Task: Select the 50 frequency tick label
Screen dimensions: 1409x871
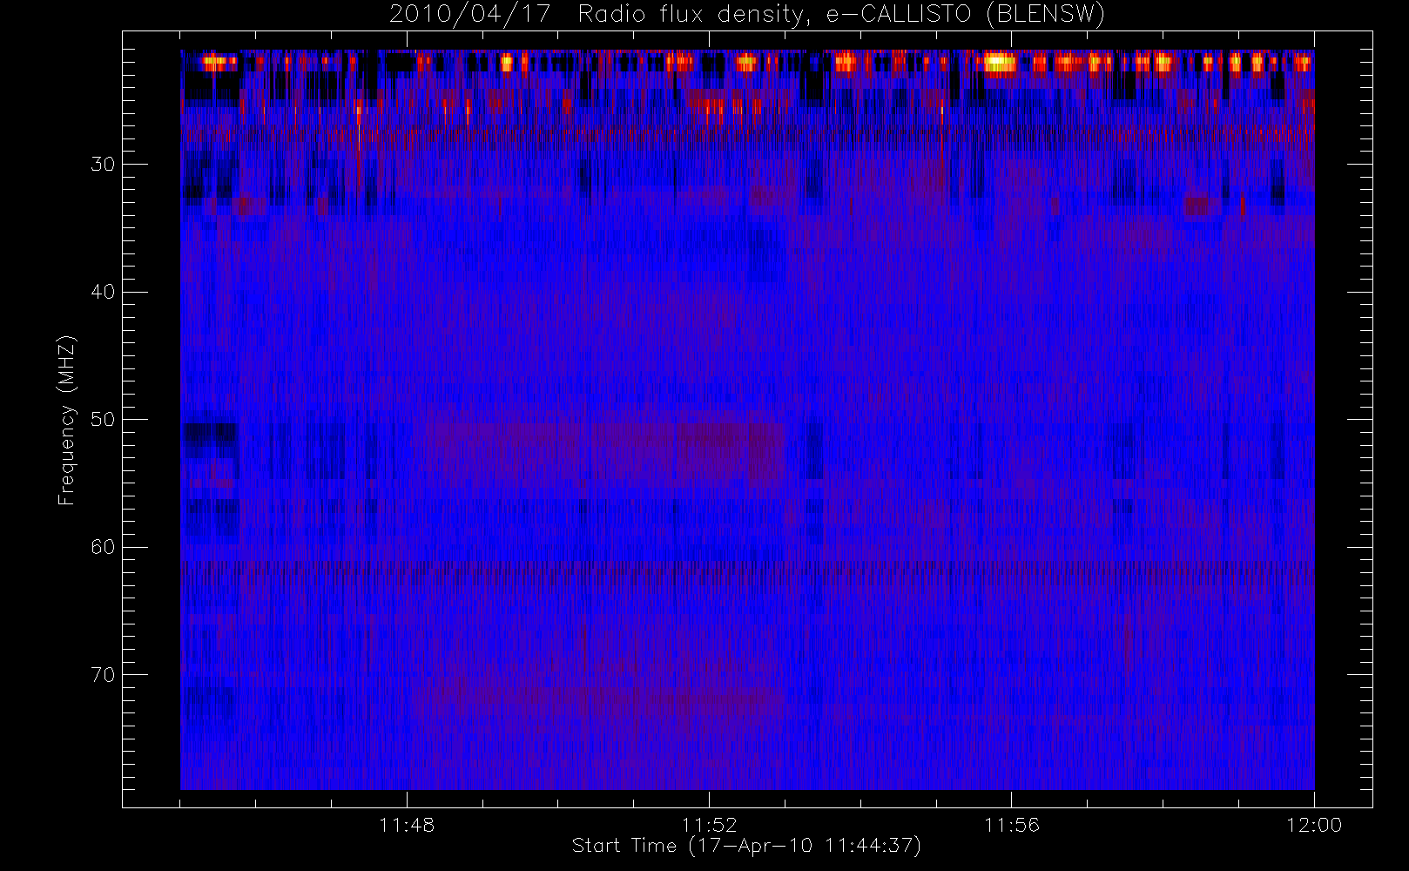Action: pos(103,419)
